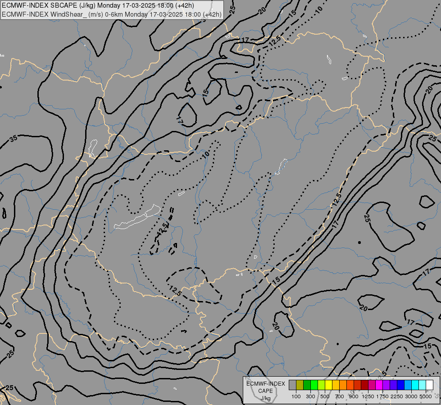441x405 pixels.
Task: Choose the pure blue legend swatch
Action: 401,385
